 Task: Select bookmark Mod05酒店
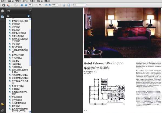(16, 64)
